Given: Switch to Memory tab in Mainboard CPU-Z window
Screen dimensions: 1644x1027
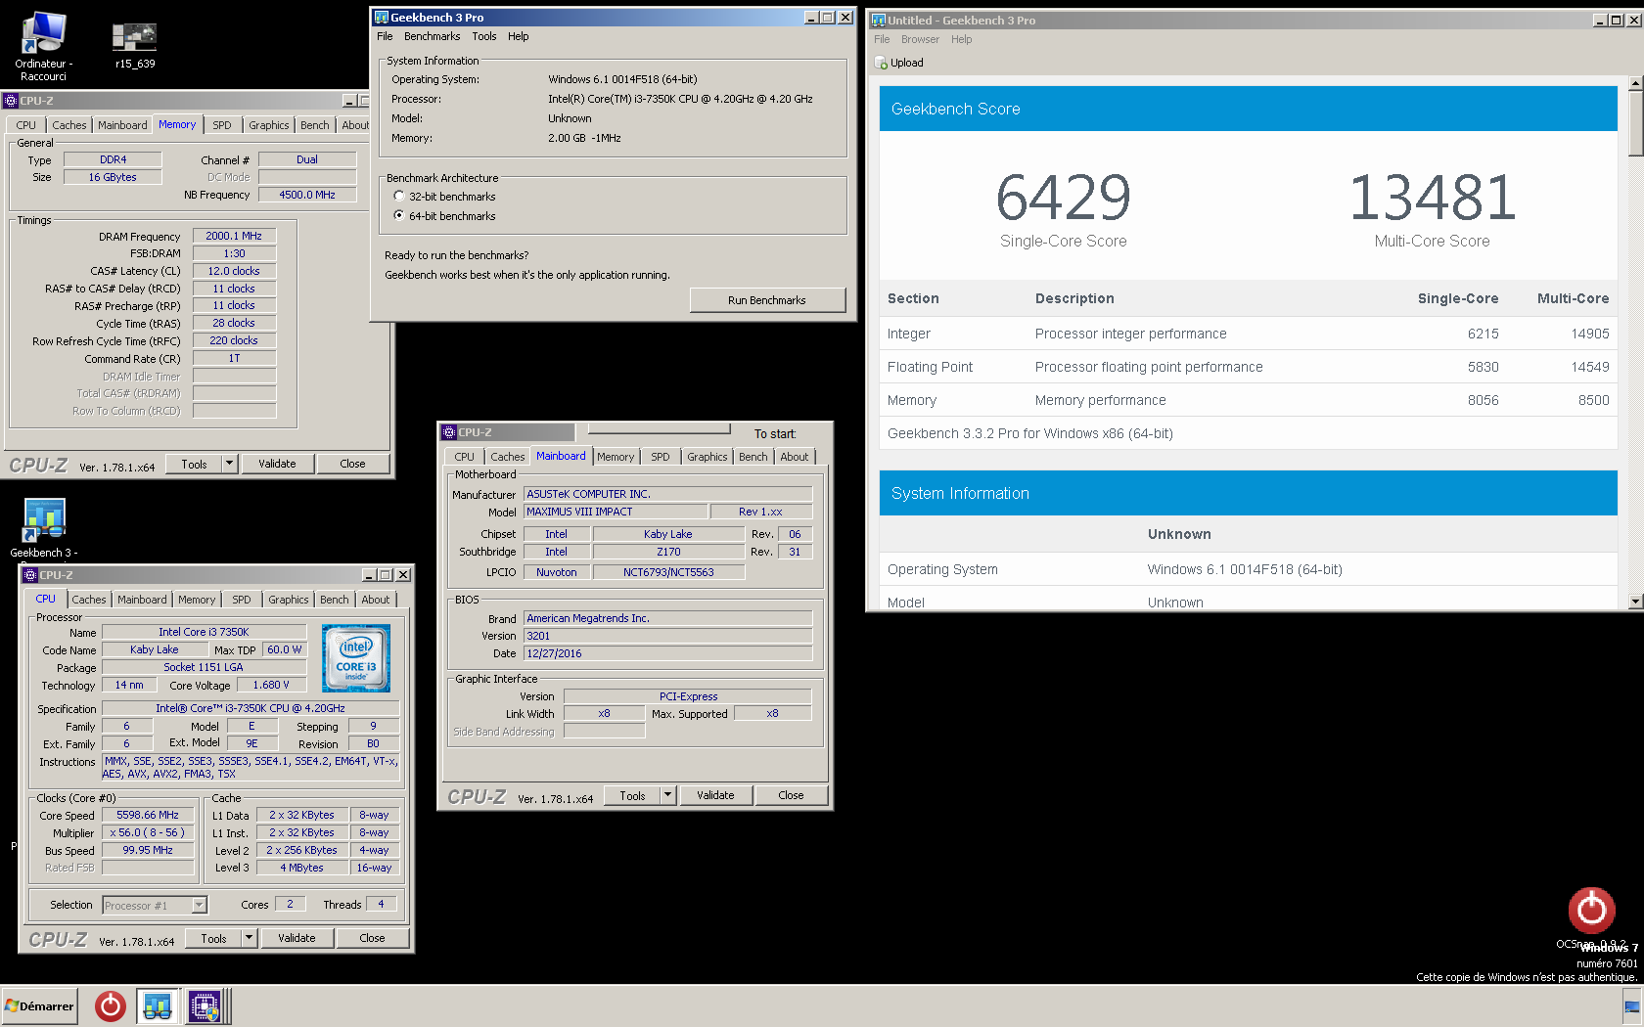Looking at the screenshot, I should tap(616, 457).
